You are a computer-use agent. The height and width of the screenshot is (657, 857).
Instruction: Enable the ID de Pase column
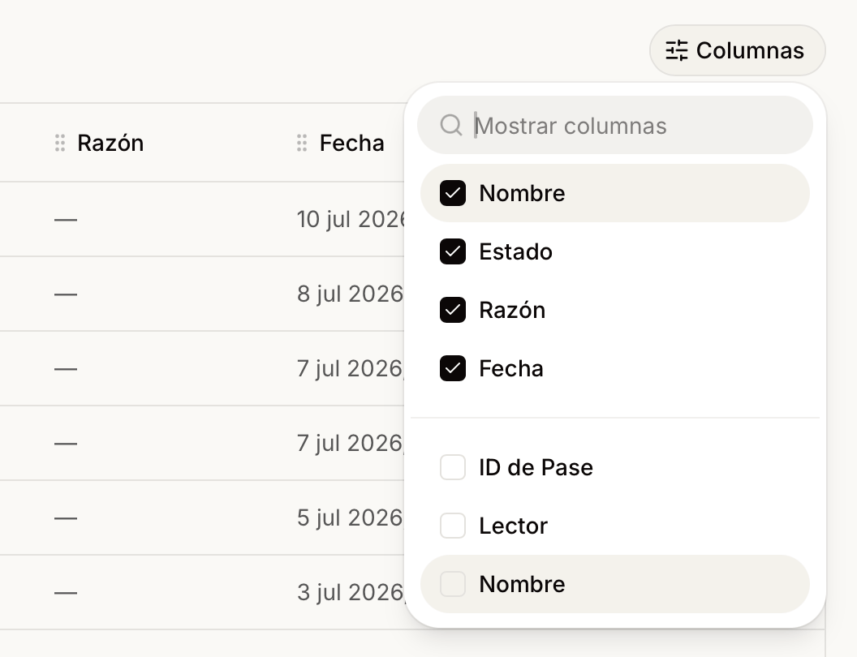point(453,467)
